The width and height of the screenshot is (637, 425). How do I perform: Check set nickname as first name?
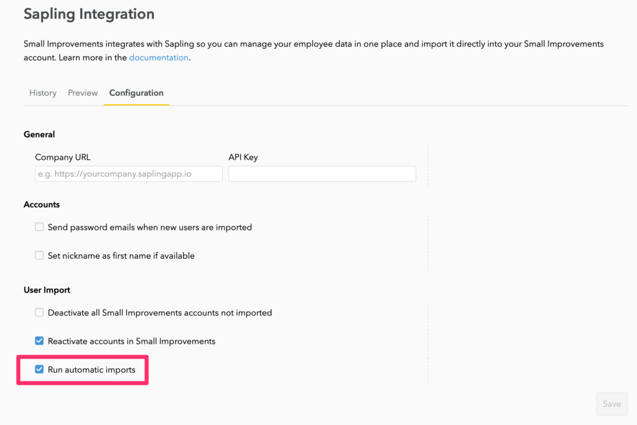(x=39, y=255)
